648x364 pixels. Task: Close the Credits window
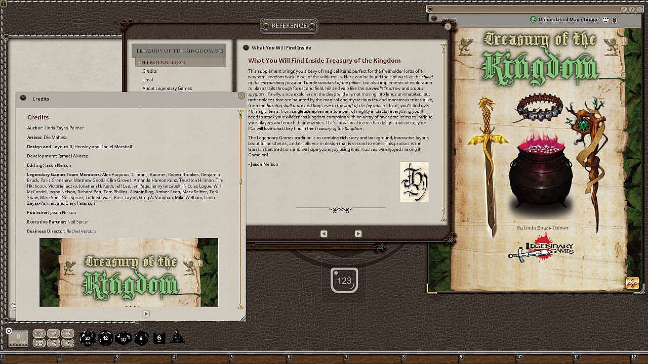[241, 96]
